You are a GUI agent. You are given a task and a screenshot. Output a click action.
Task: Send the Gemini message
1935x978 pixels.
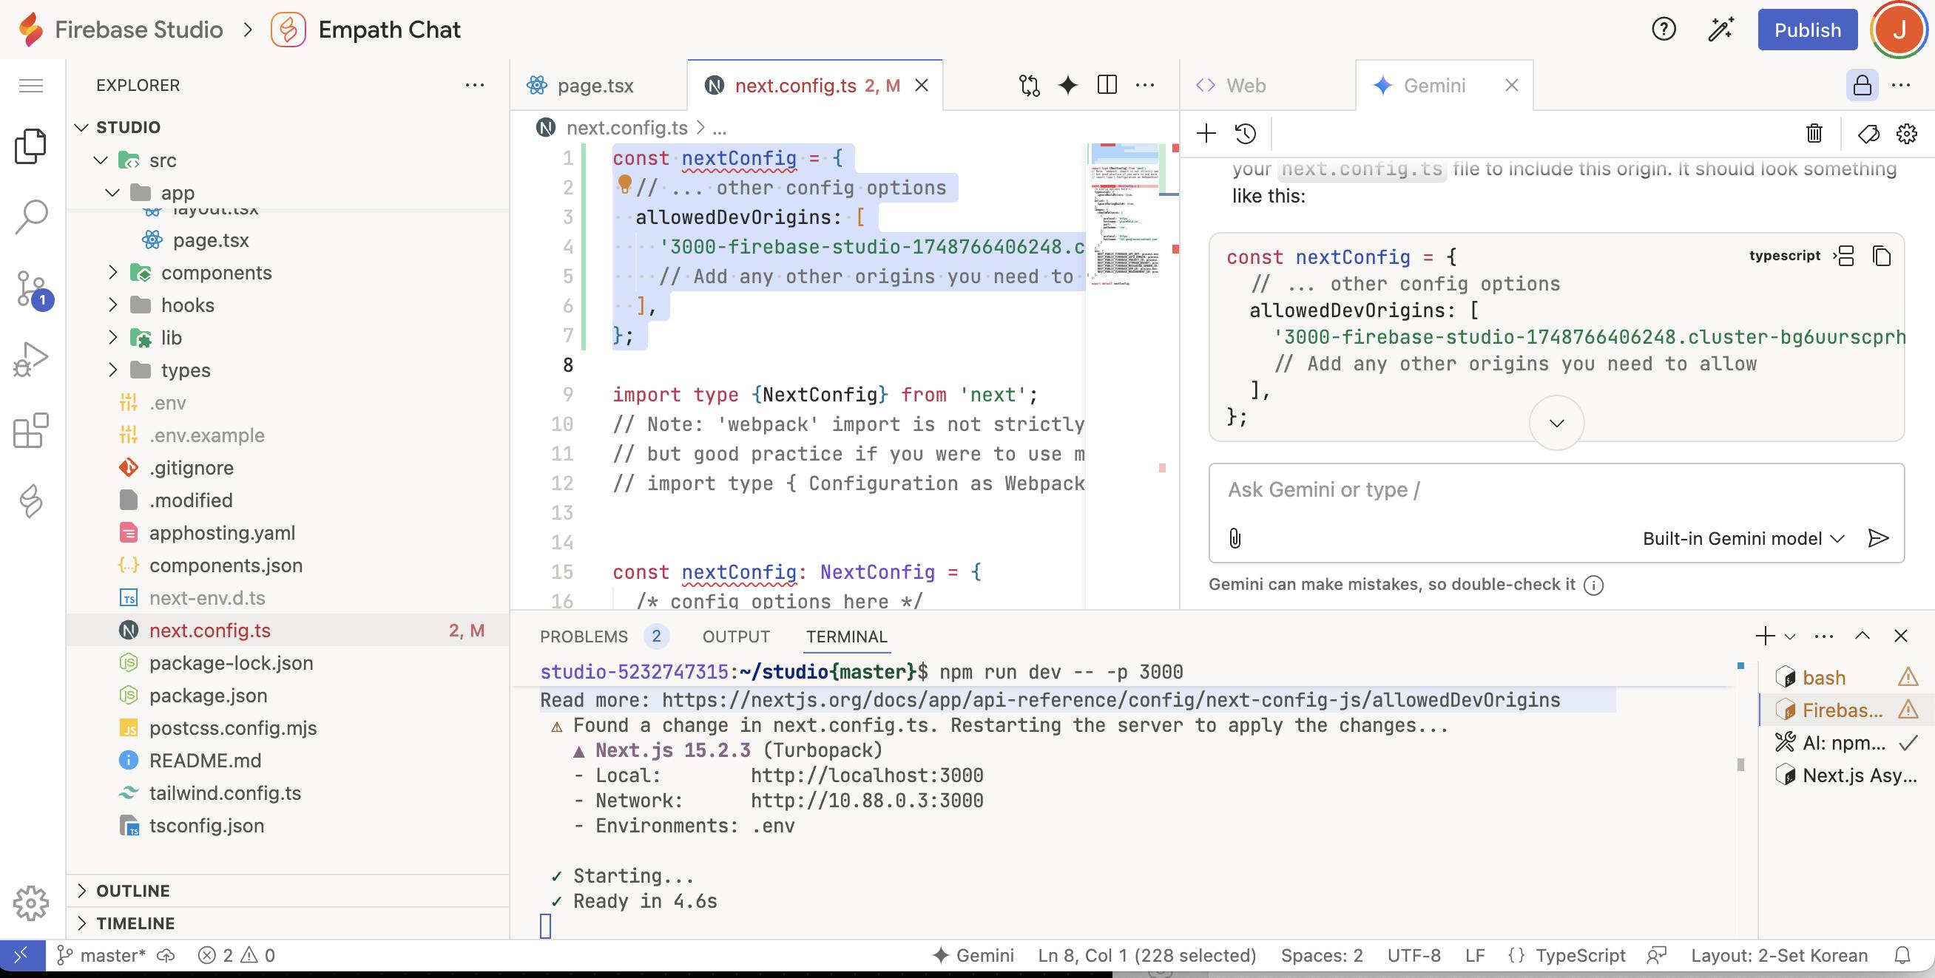1878,538
